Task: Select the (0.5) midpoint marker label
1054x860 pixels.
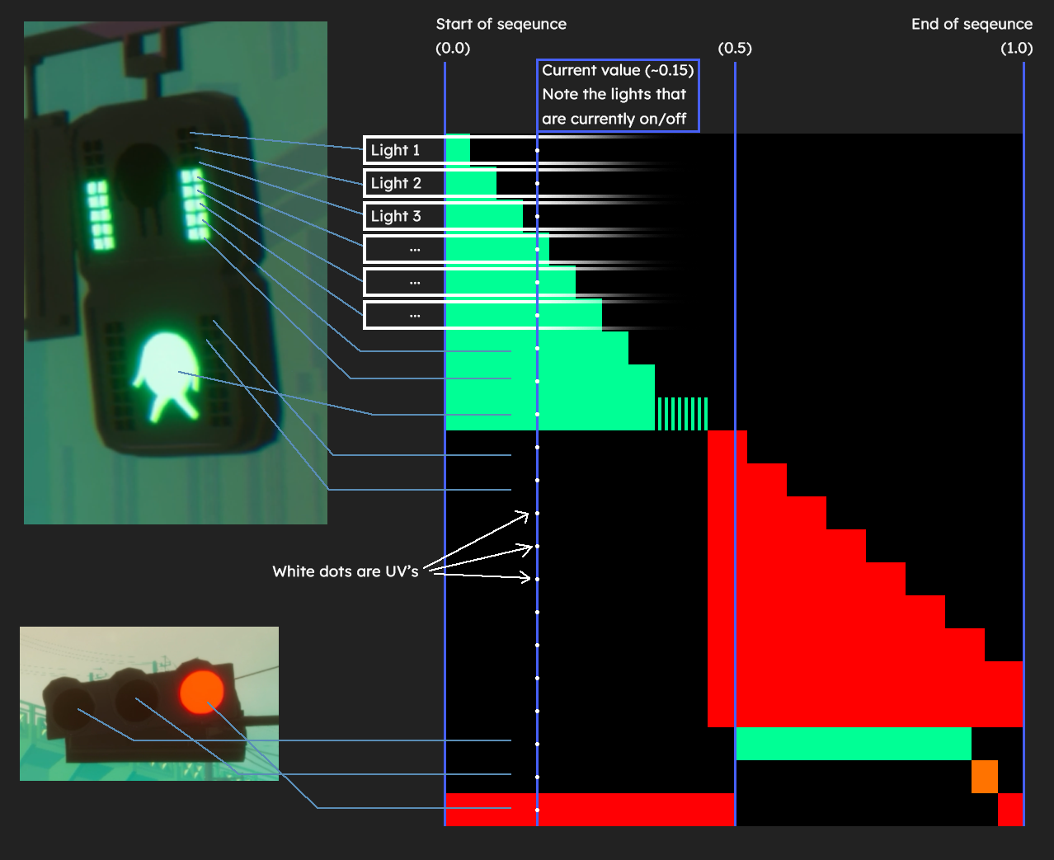Action: point(734,48)
